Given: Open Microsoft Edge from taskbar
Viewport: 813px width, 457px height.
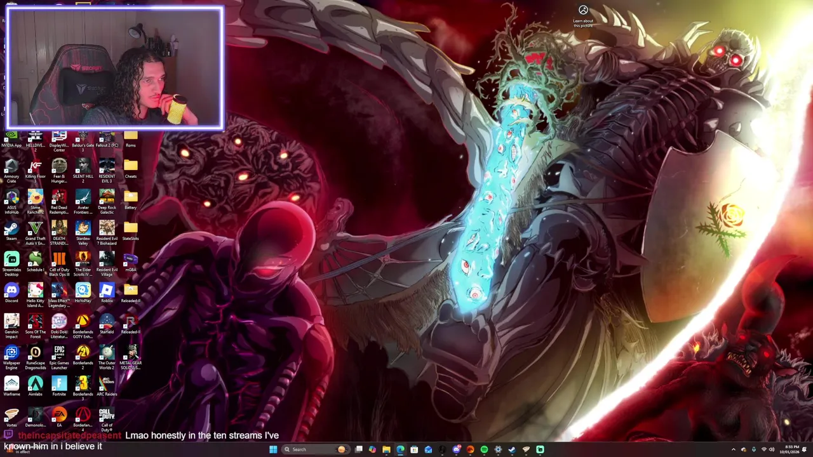Looking at the screenshot, I should pos(400,449).
